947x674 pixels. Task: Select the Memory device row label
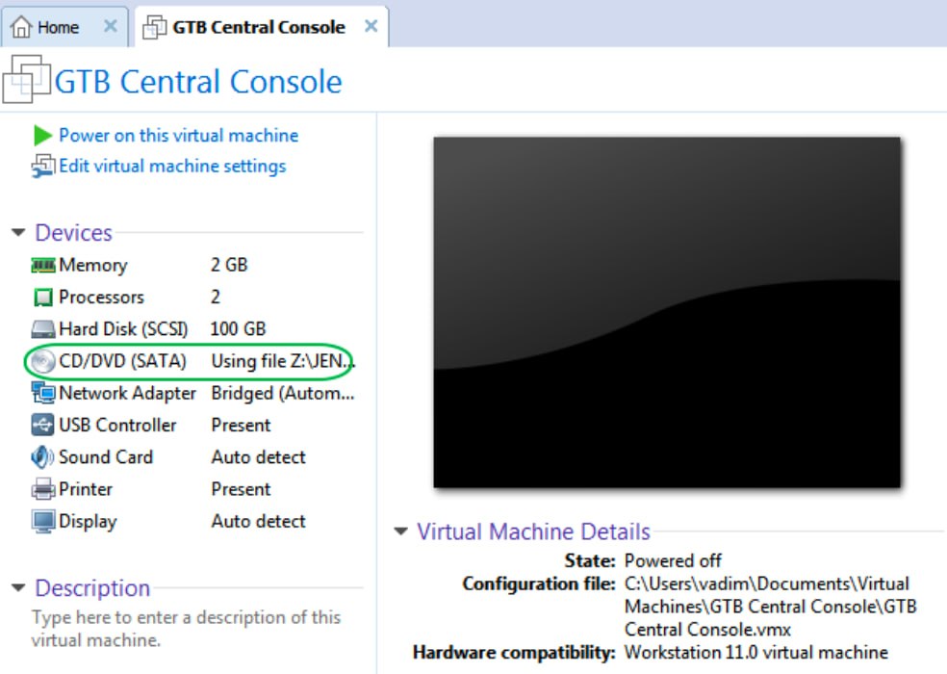pyautogui.click(x=93, y=266)
